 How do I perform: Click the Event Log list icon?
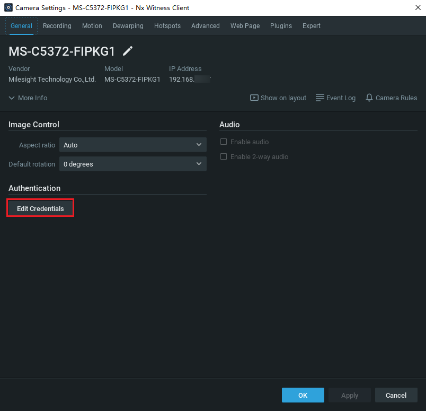point(320,98)
